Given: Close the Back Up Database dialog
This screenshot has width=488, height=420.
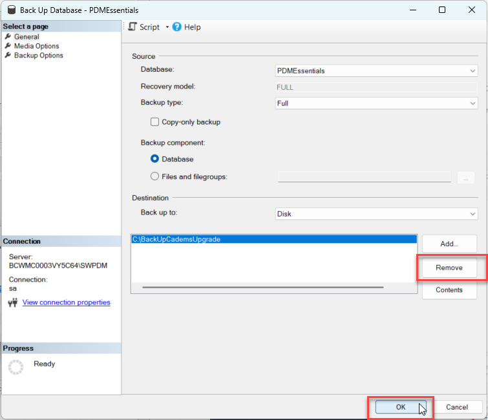Looking at the screenshot, I should [x=472, y=10].
